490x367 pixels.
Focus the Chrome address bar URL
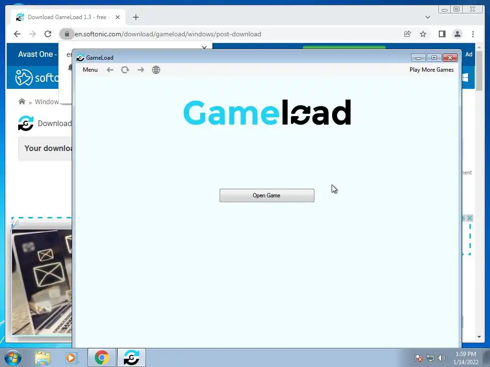168,34
